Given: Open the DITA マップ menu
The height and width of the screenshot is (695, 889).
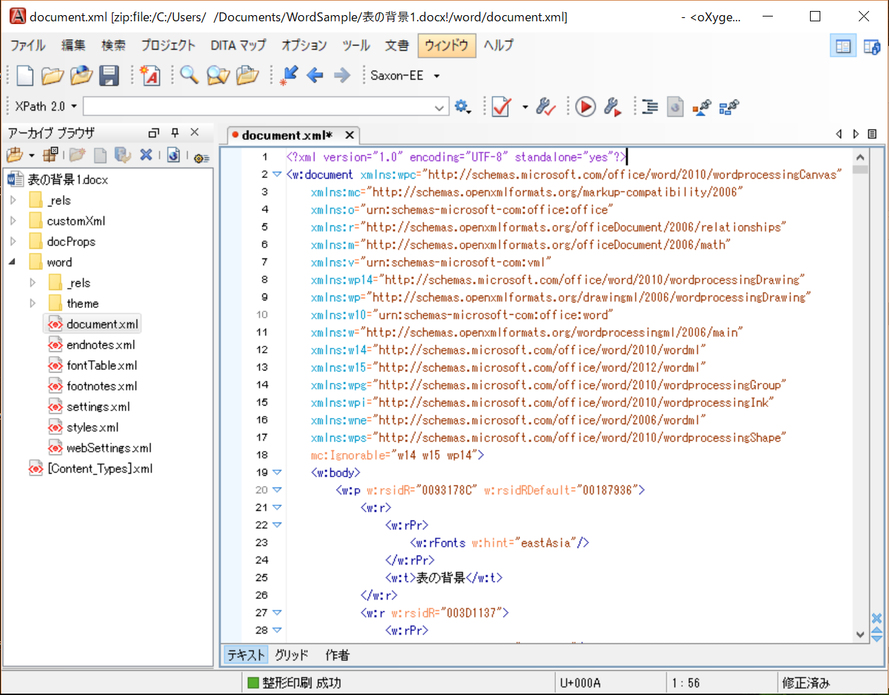Looking at the screenshot, I should point(238,45).
